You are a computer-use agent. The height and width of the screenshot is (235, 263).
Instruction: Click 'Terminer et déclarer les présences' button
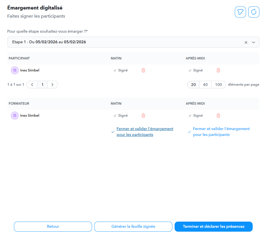pyautogui.click(x=214, y=226)
